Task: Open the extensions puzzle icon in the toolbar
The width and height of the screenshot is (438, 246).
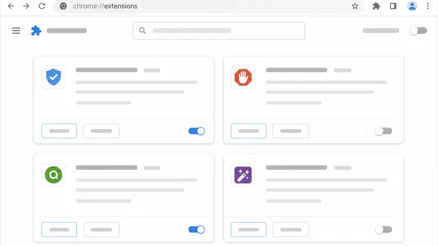Action: 376,6
